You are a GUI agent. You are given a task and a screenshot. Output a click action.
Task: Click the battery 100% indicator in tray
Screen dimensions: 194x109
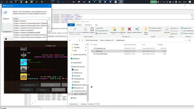click(x=153, y=2)
